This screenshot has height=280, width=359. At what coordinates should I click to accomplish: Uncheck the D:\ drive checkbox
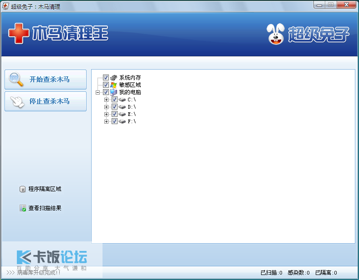(114, 107)
